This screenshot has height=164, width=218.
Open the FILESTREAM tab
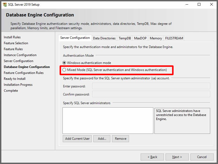click(x=174, y=38)
